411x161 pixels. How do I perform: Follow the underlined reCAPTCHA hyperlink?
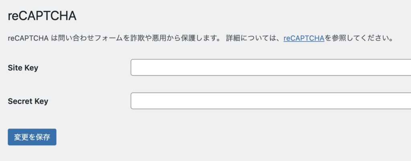click(303, 39)
